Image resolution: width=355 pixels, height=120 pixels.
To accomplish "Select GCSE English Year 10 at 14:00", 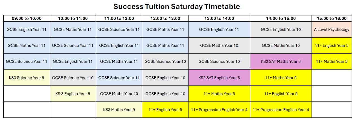I will coord(281,29).
